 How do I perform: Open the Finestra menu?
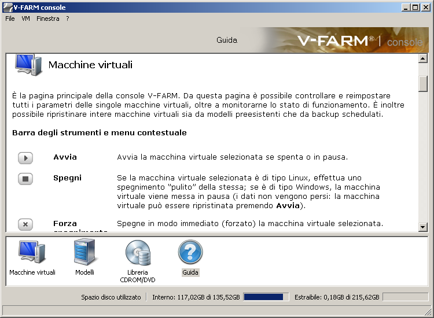[48, 19]
